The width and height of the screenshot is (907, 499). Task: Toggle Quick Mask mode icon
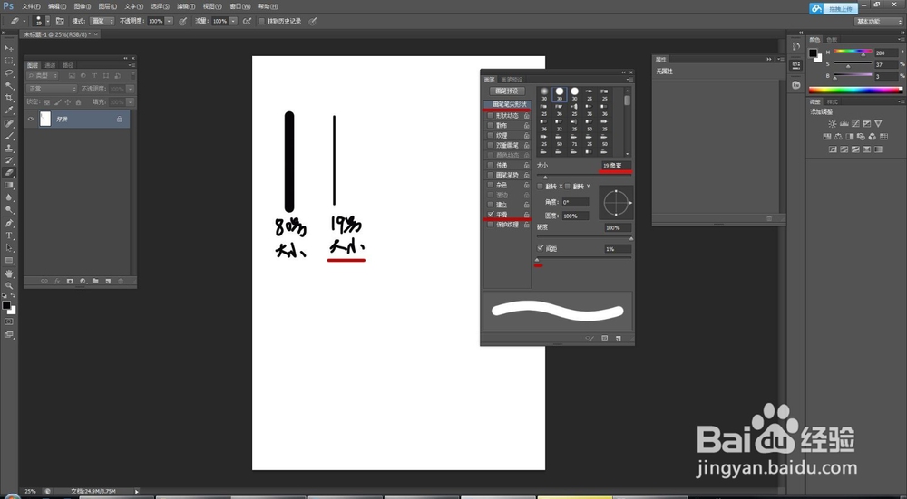pos(9,321)
